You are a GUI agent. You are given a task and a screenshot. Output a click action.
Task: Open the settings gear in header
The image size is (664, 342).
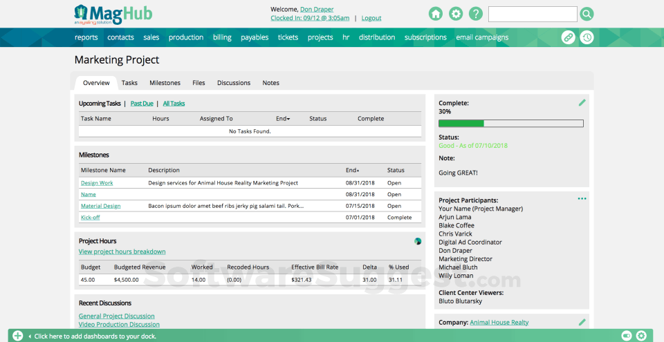coord(456,14)
